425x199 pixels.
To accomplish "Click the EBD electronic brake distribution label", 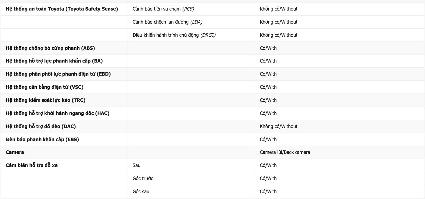I will click(x=58, y=74).
